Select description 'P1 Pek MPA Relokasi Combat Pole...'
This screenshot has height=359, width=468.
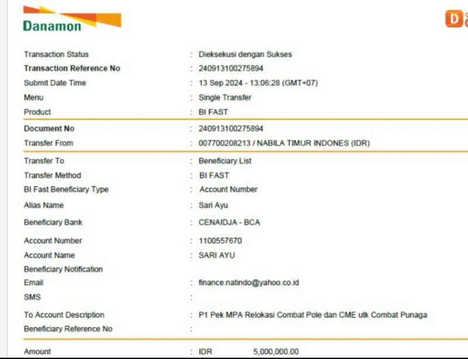click(x=313, y=315)
